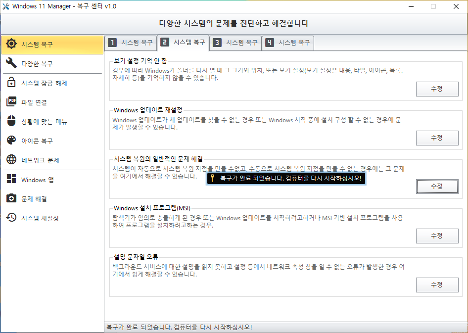
Task: Click the number 3 tab badge icon
Action: 217,43
